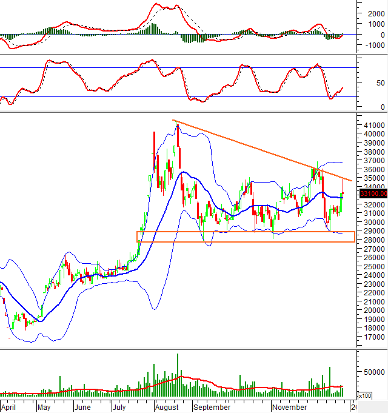Click the July label on time axis
This screenshot has height=413, width=388.
coord(121,409)
